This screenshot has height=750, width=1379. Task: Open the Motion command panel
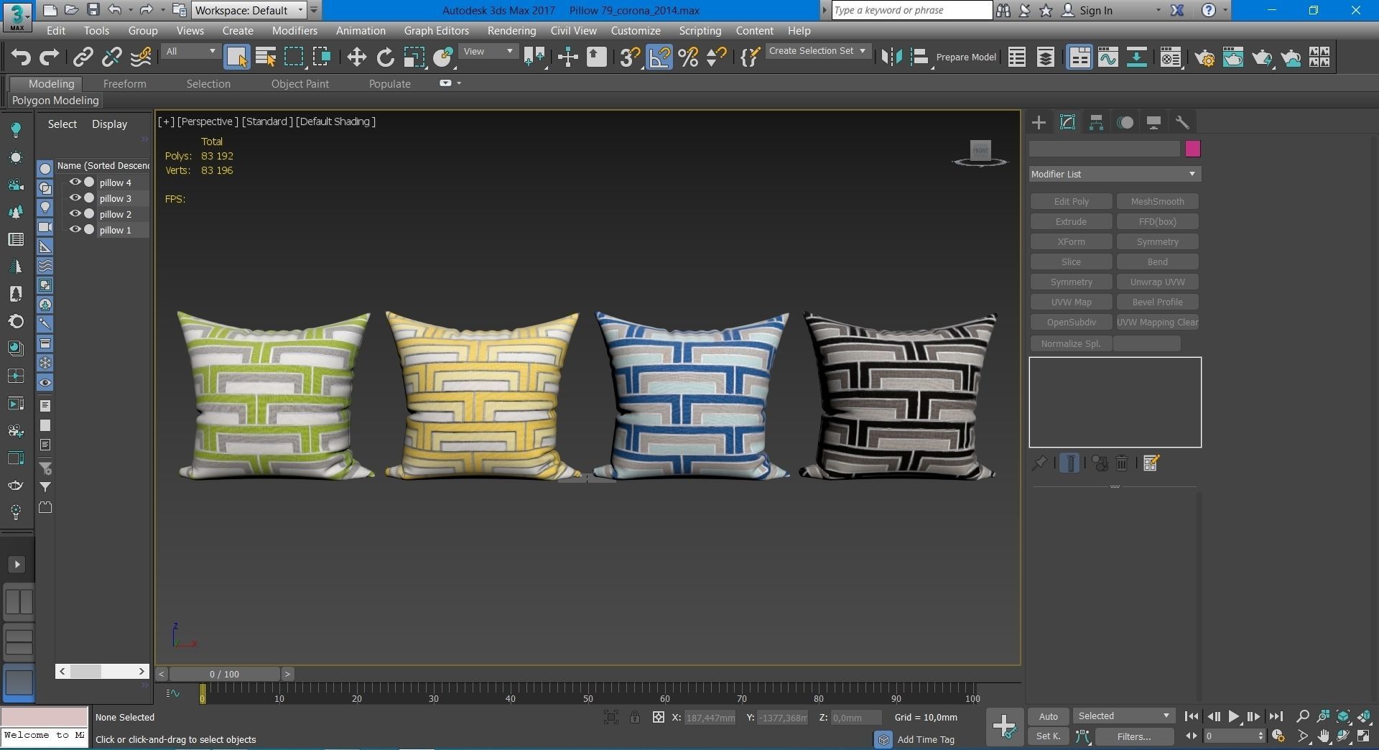point(1125,123)
